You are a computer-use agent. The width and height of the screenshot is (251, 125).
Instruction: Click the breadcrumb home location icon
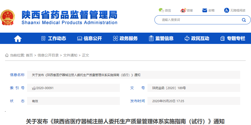[x=7, y=55]
